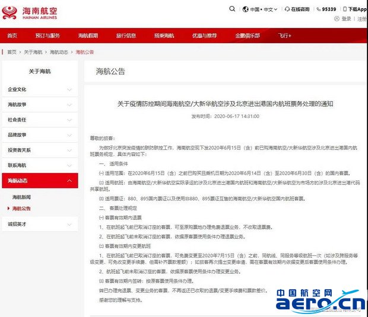Open 飞行+ menu
The image size is (368, 317).
click(x=284, y=36)
